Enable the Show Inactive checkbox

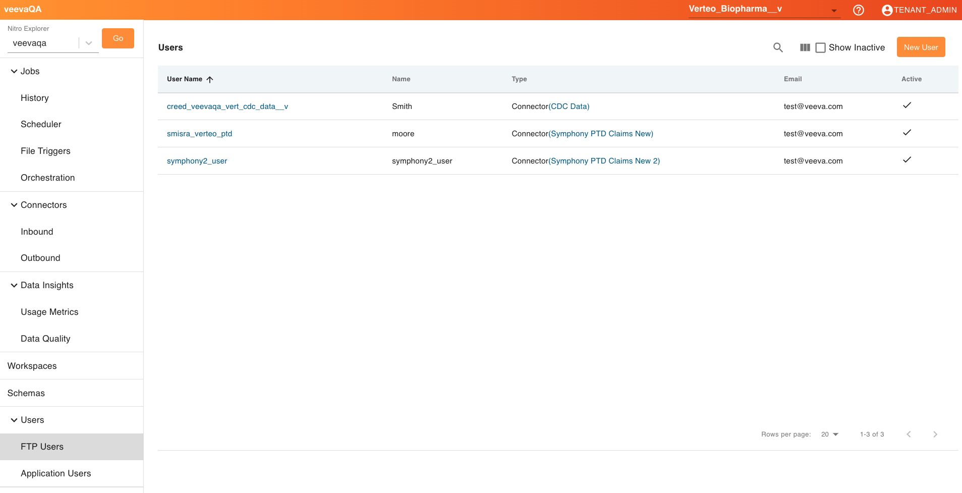821,47
